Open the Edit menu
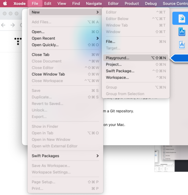 [x=48, y=4]
